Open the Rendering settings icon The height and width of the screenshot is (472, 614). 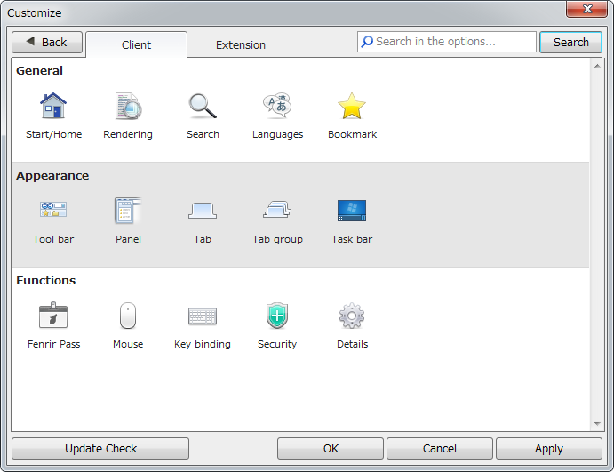coord(128,106)
